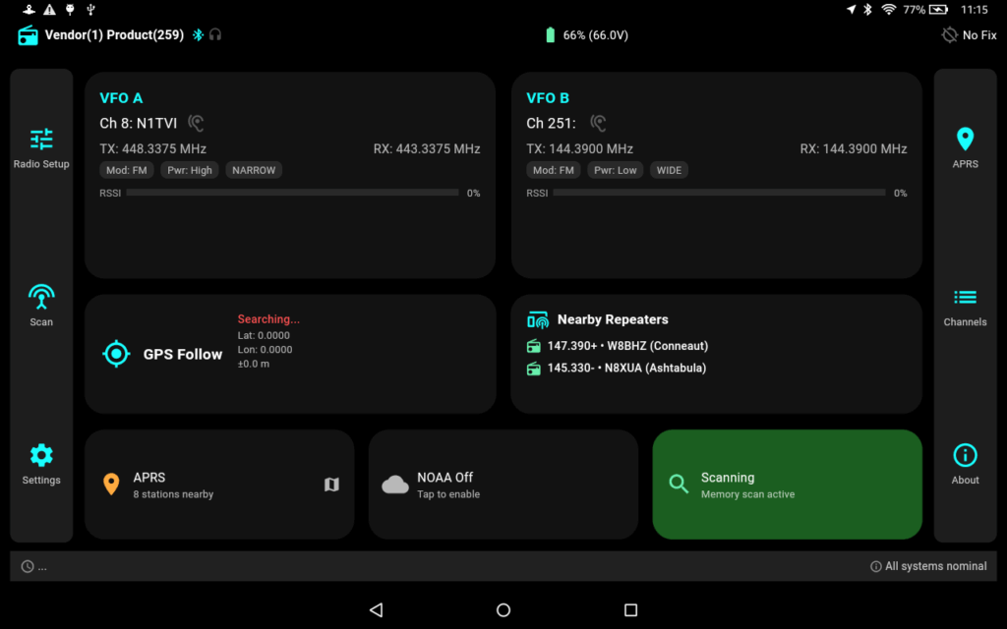This screenshot has height=629, width=1007.
Task: Open APRS pin in right sidebar
Action: pyautogui.click(x=965, y=148)
